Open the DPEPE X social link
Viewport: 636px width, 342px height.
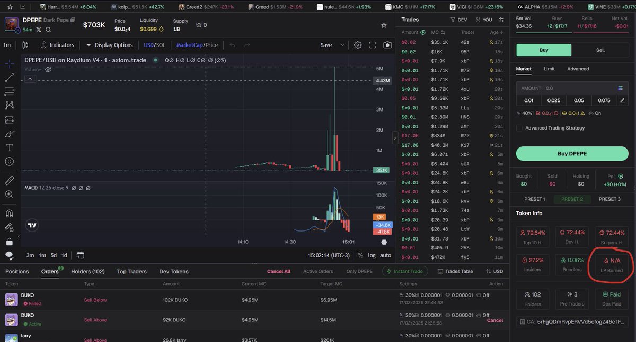click(39, 30)
